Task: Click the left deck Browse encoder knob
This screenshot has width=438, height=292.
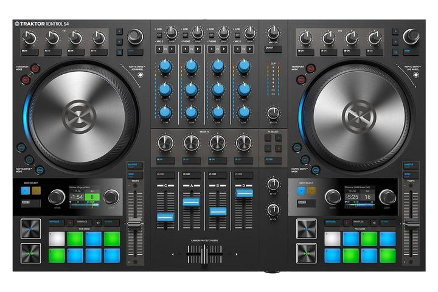Action: (x=136, y=36)
